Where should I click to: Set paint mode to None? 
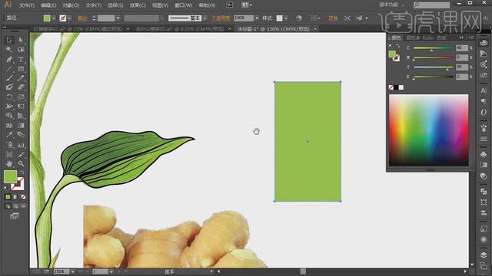tap(23, 197)
